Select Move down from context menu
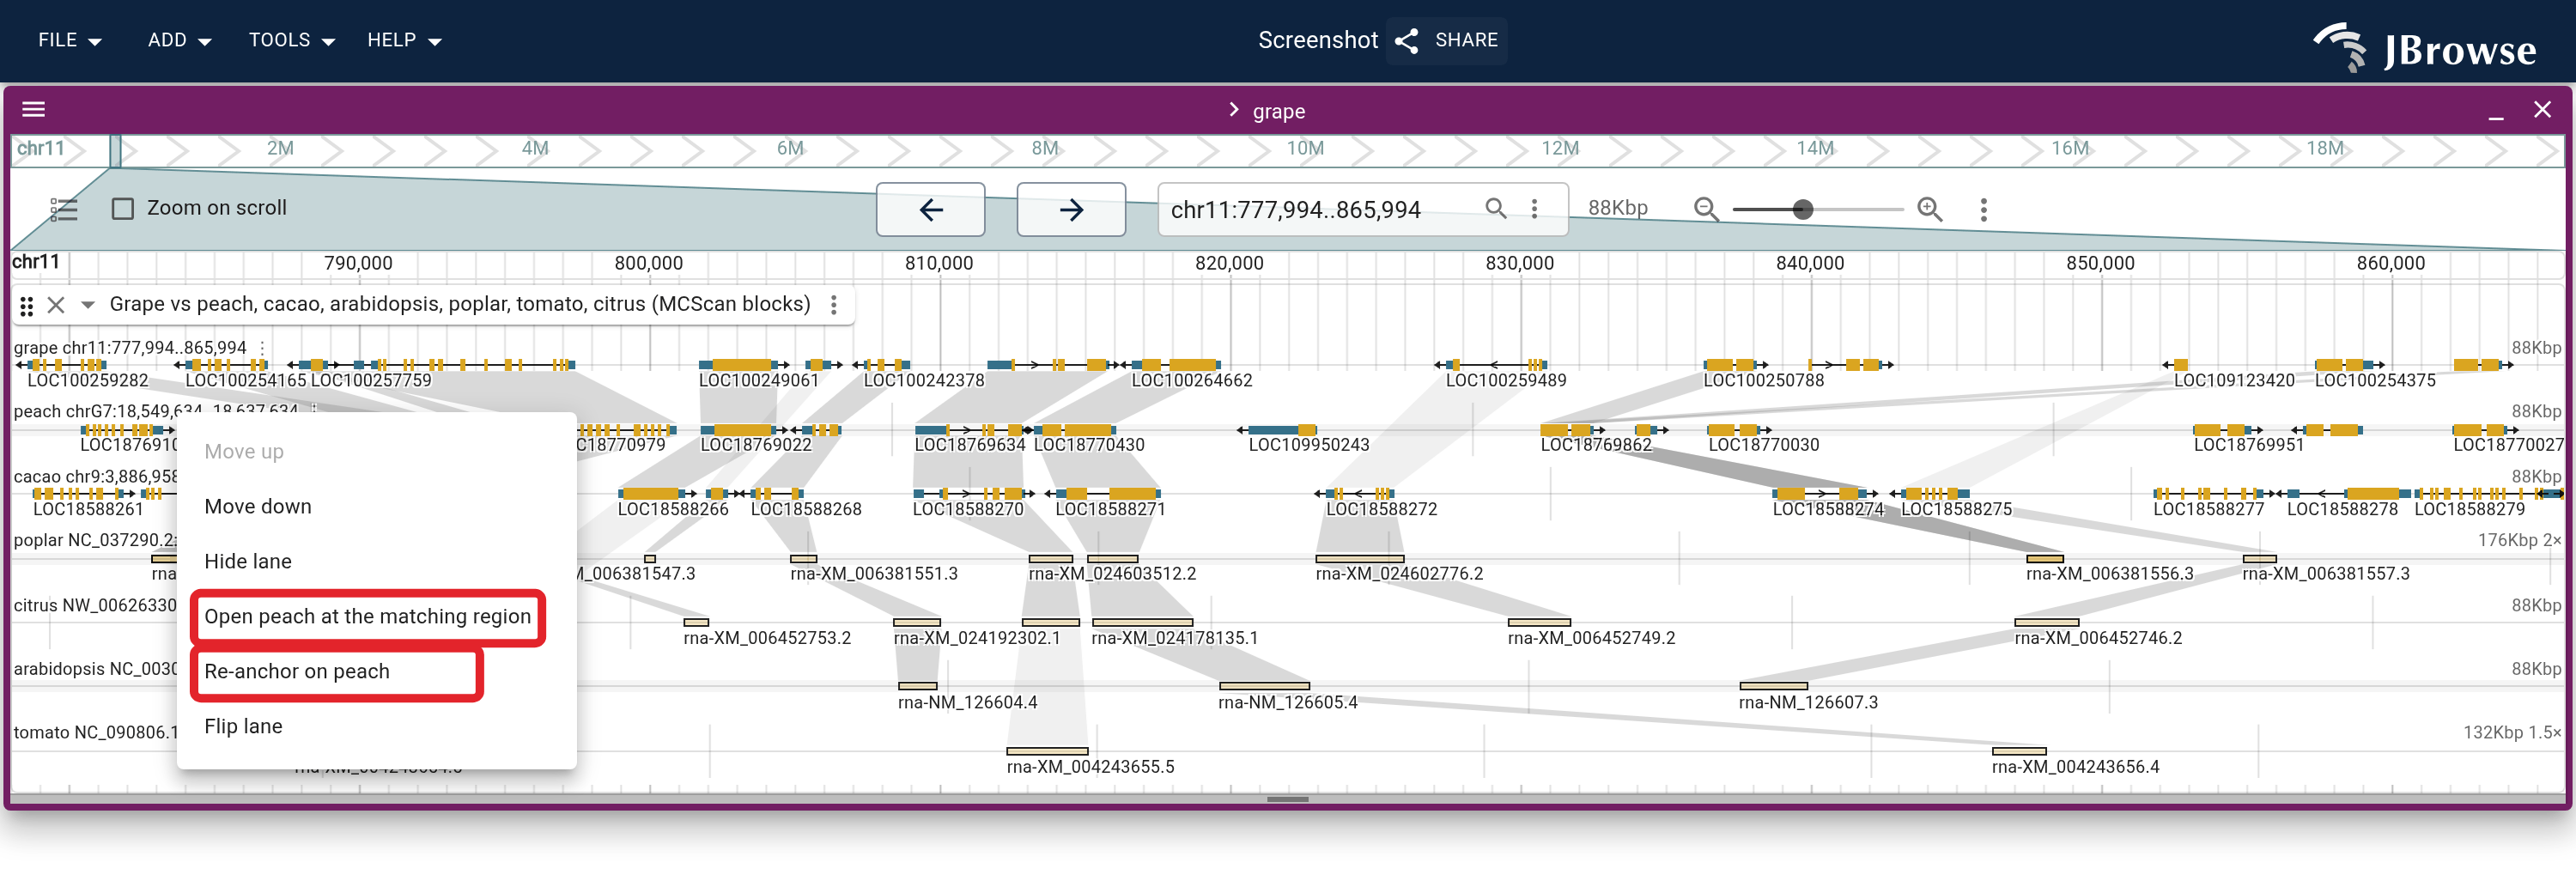 coord(376,506)
